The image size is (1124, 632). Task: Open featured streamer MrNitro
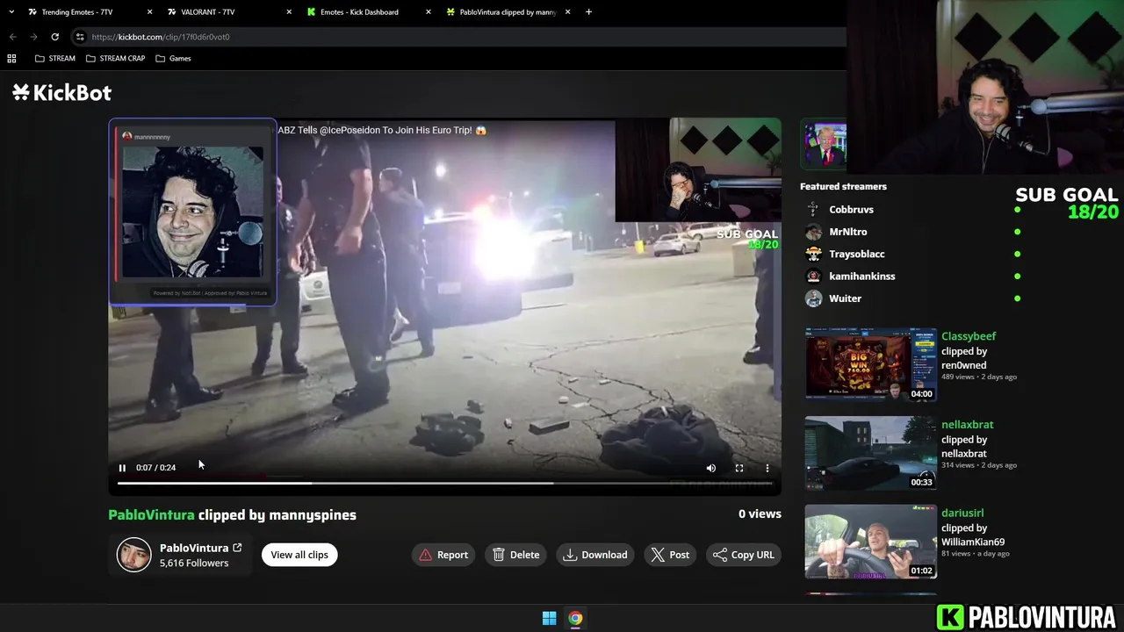(x=848, y=232)
